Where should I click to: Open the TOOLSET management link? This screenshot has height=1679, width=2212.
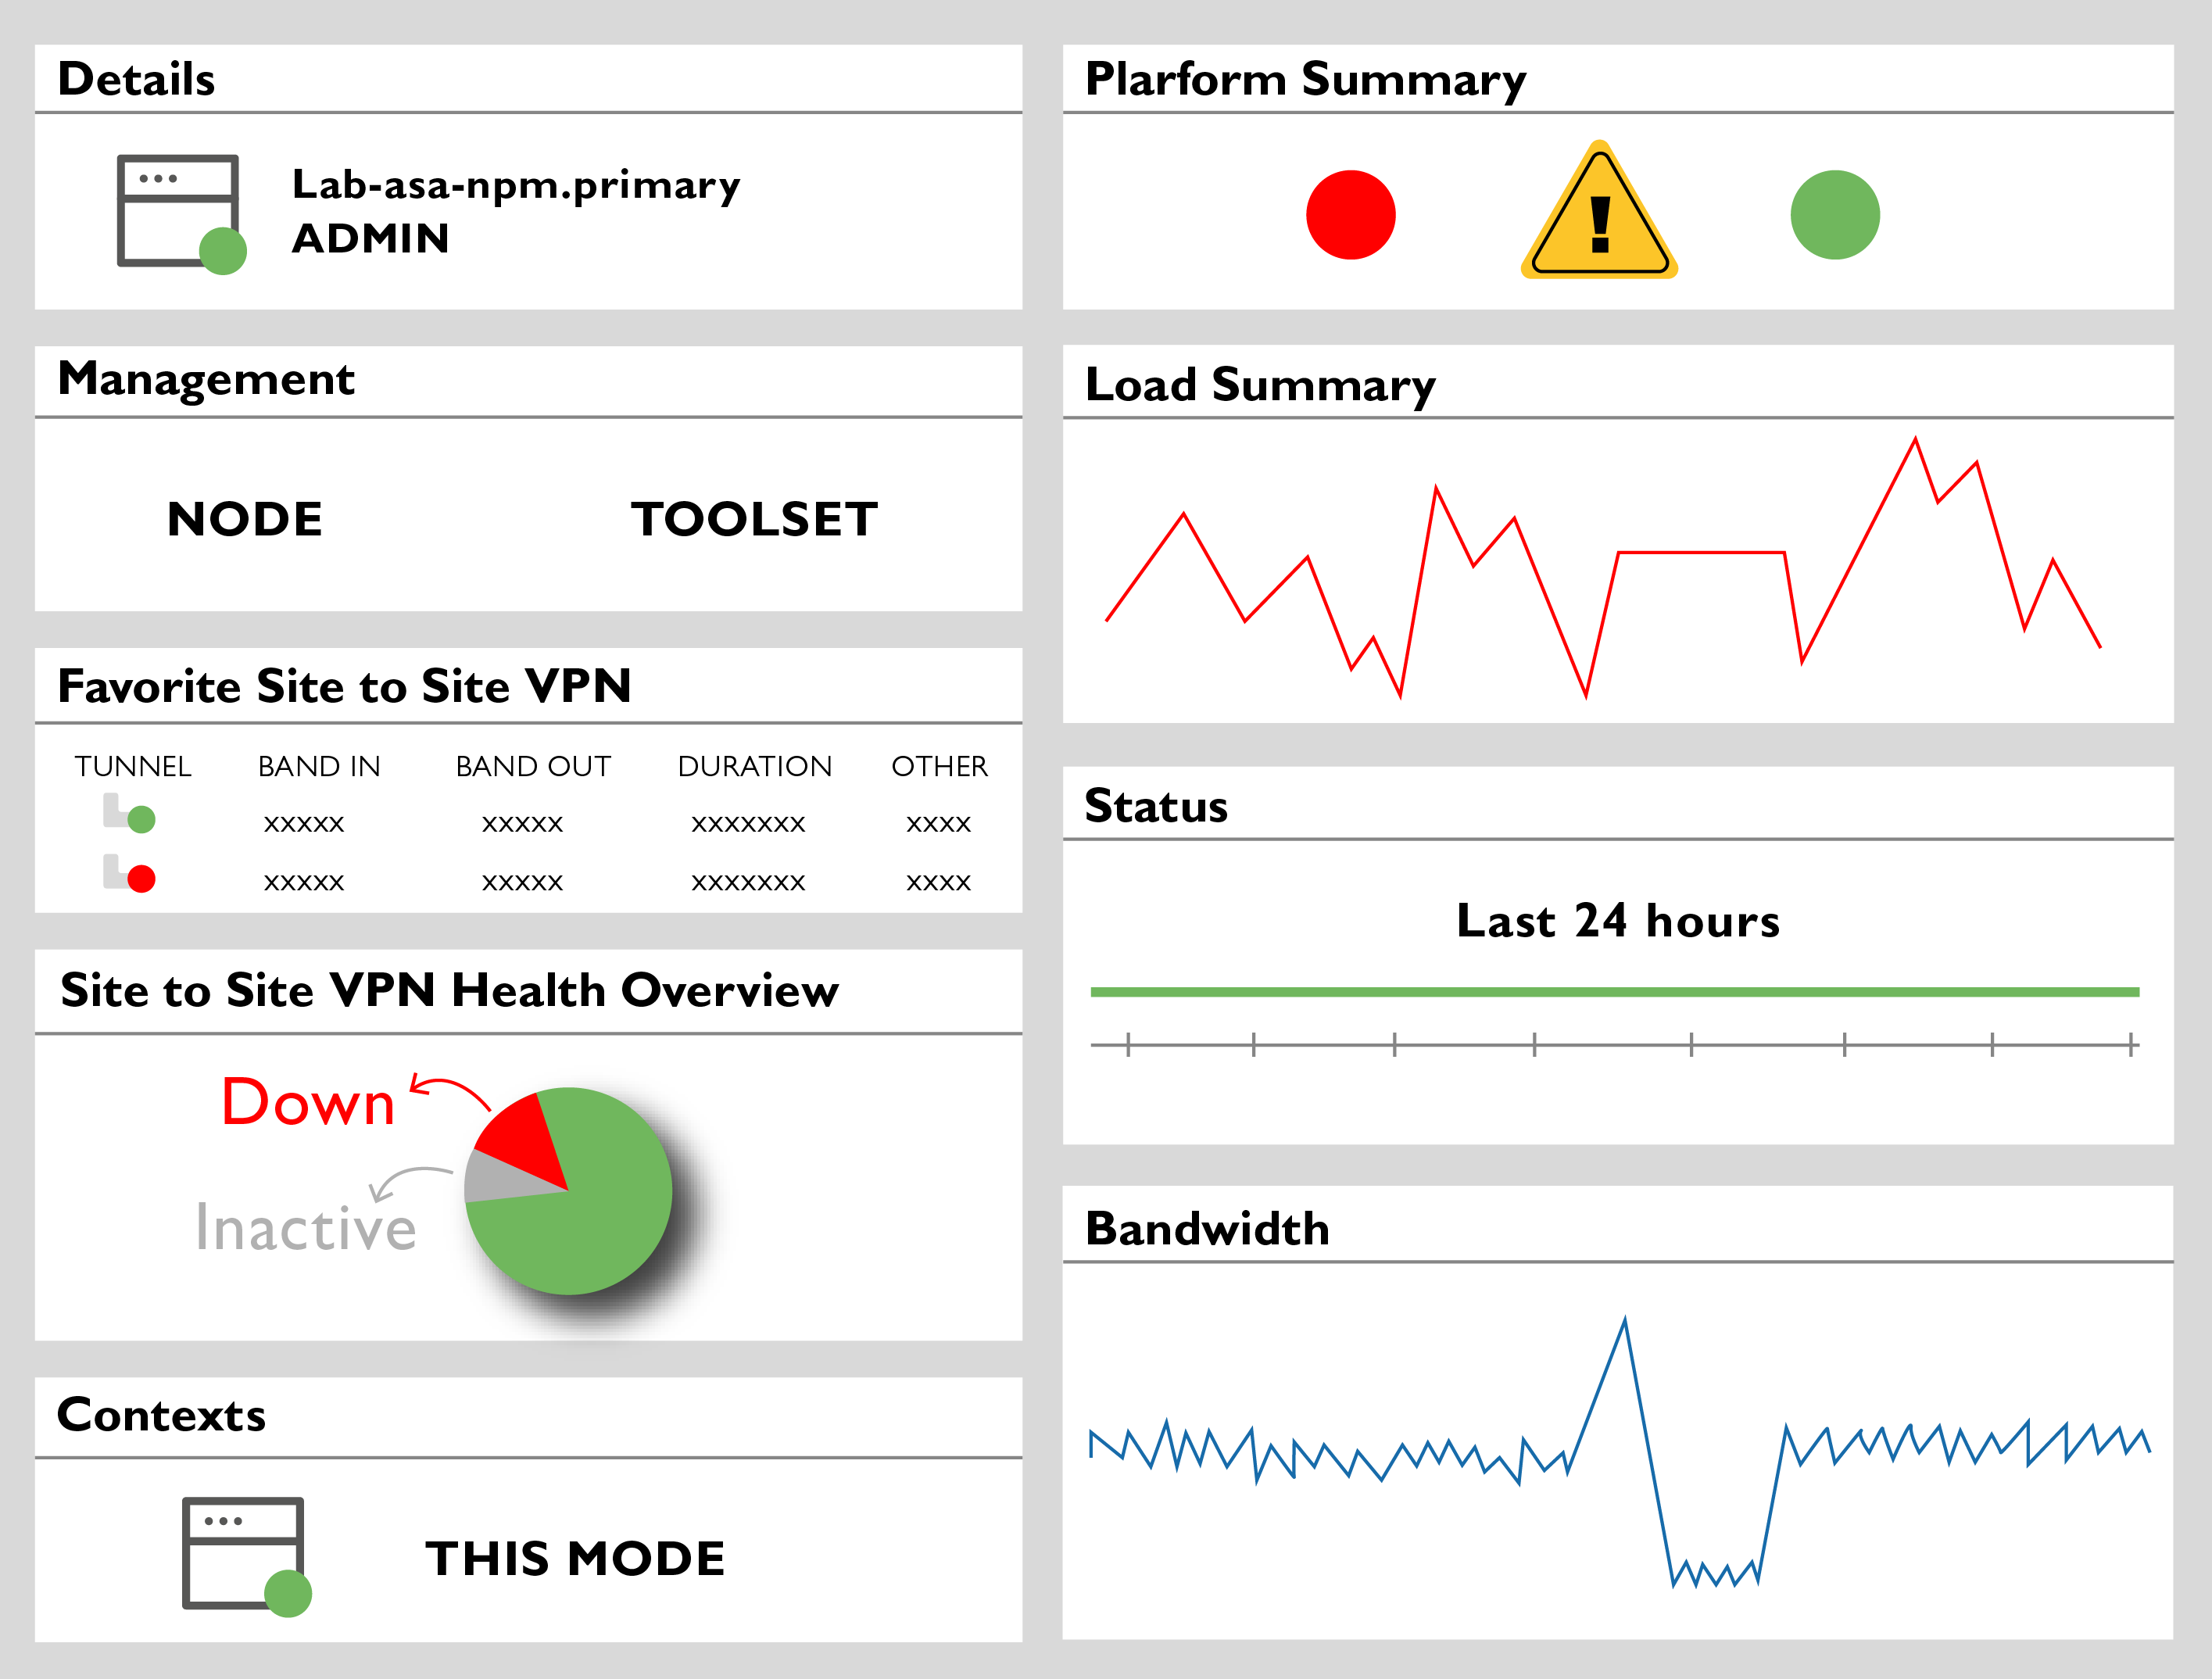point(754,519)
